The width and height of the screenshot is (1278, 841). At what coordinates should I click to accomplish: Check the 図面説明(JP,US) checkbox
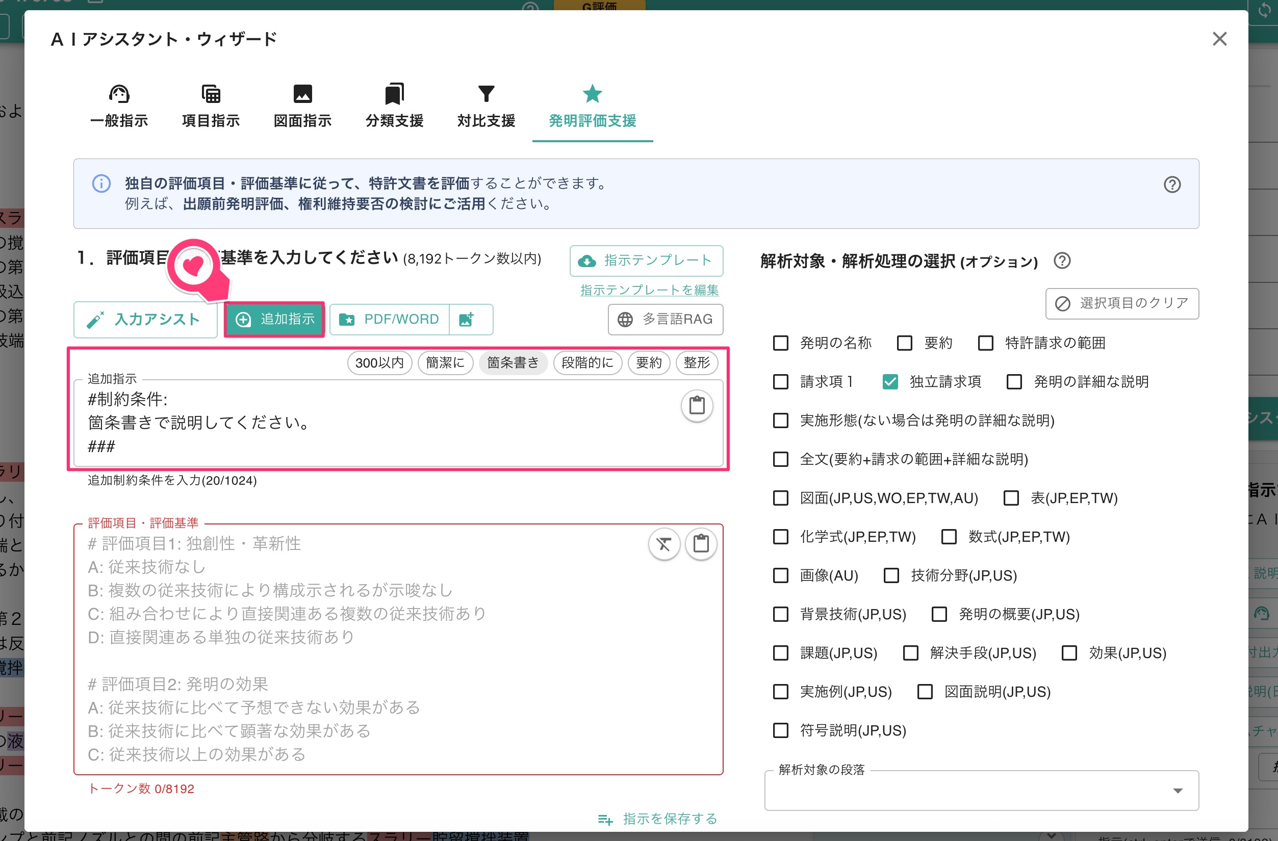924,692
